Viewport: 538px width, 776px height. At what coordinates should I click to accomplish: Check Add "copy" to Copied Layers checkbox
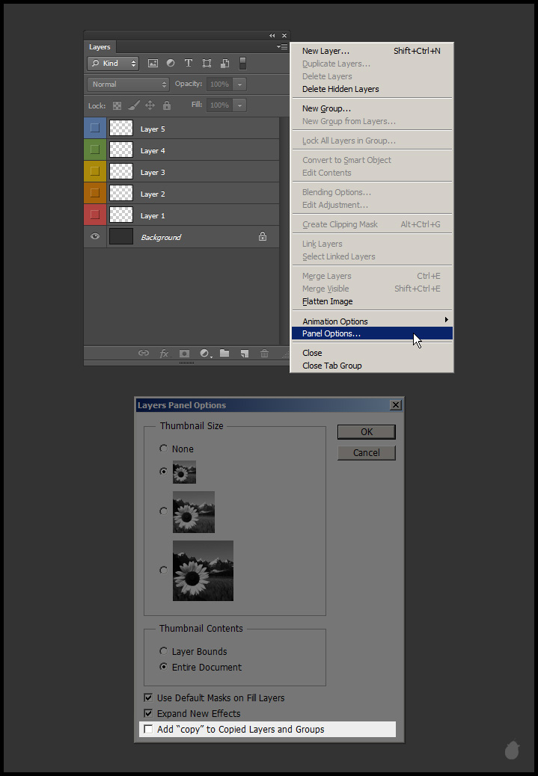click(x=148, y=729)
